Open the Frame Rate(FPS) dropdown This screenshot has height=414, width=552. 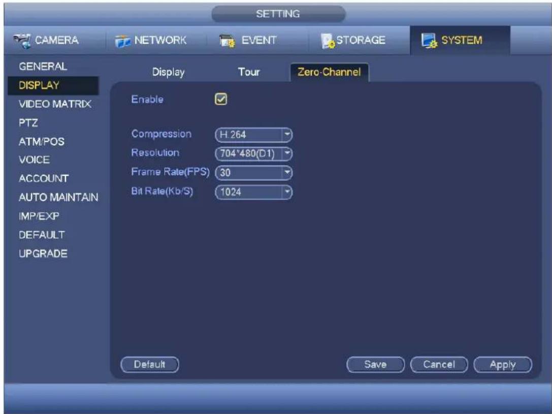pyautogui.click(x=253, y=173)
